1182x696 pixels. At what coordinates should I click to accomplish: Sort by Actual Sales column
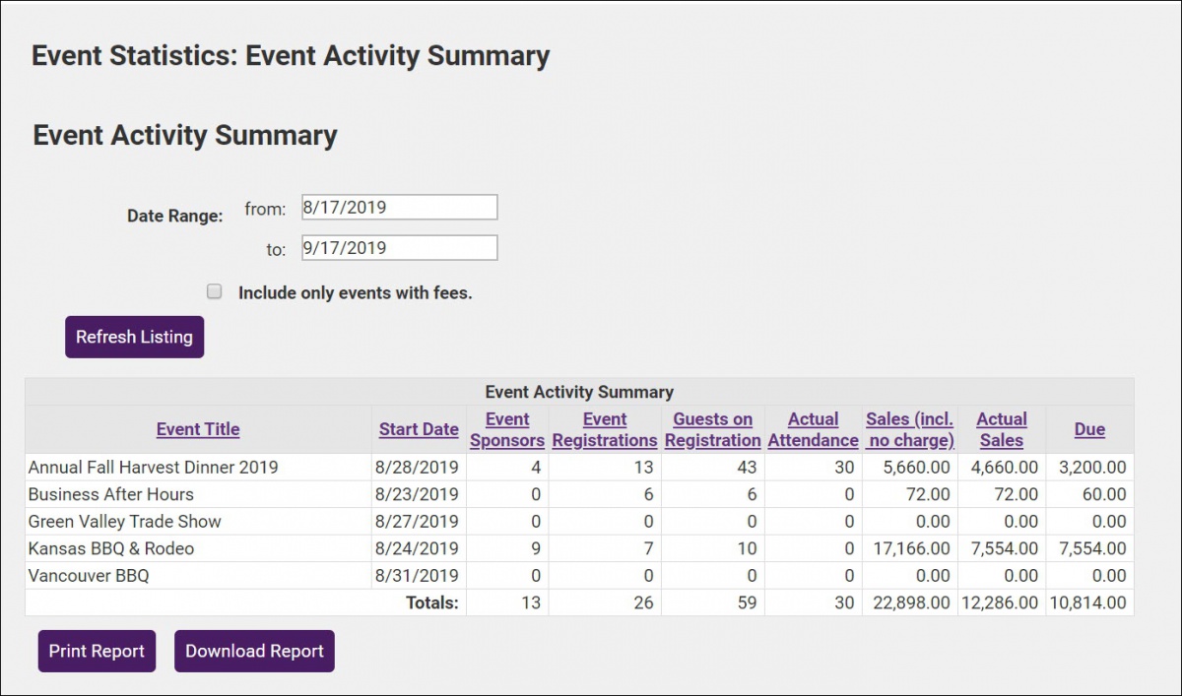tap(1001, 429)
